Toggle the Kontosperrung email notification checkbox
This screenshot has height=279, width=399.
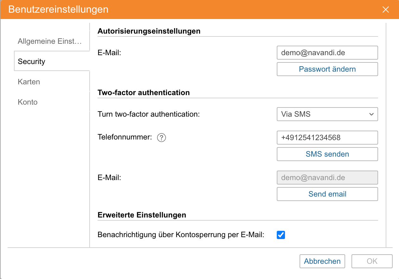[x=281, y=235]
